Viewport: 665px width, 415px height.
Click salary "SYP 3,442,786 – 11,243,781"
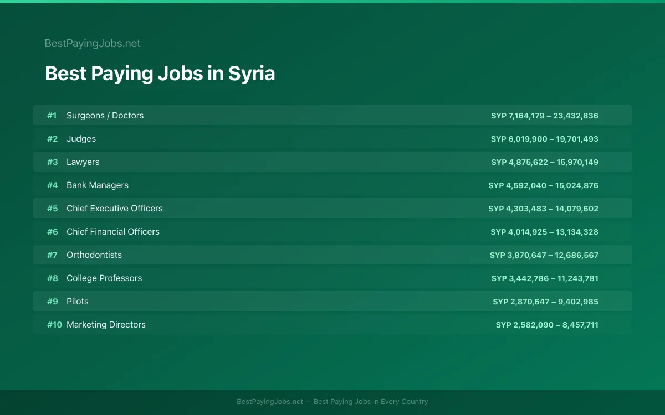click(x=545, y=278)
